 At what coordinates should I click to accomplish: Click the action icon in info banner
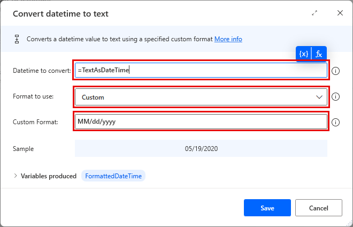(17, 39)
